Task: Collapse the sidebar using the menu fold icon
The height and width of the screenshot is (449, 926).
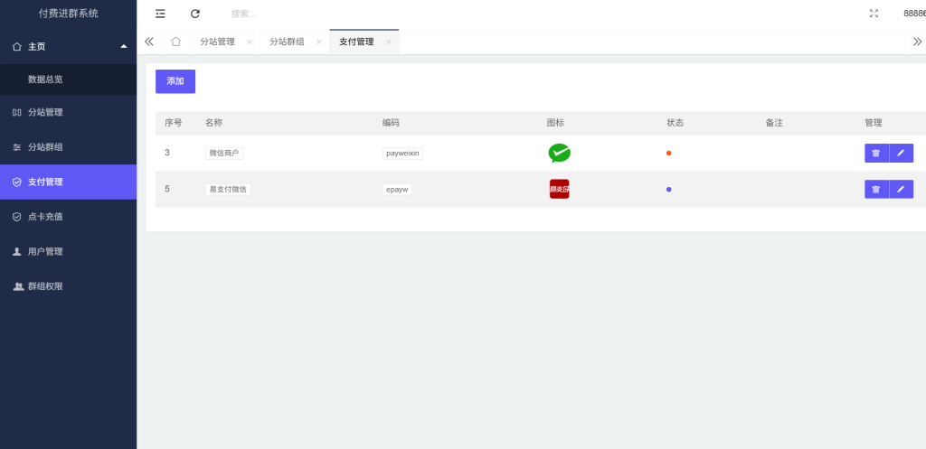Action: tap(160, 14)
